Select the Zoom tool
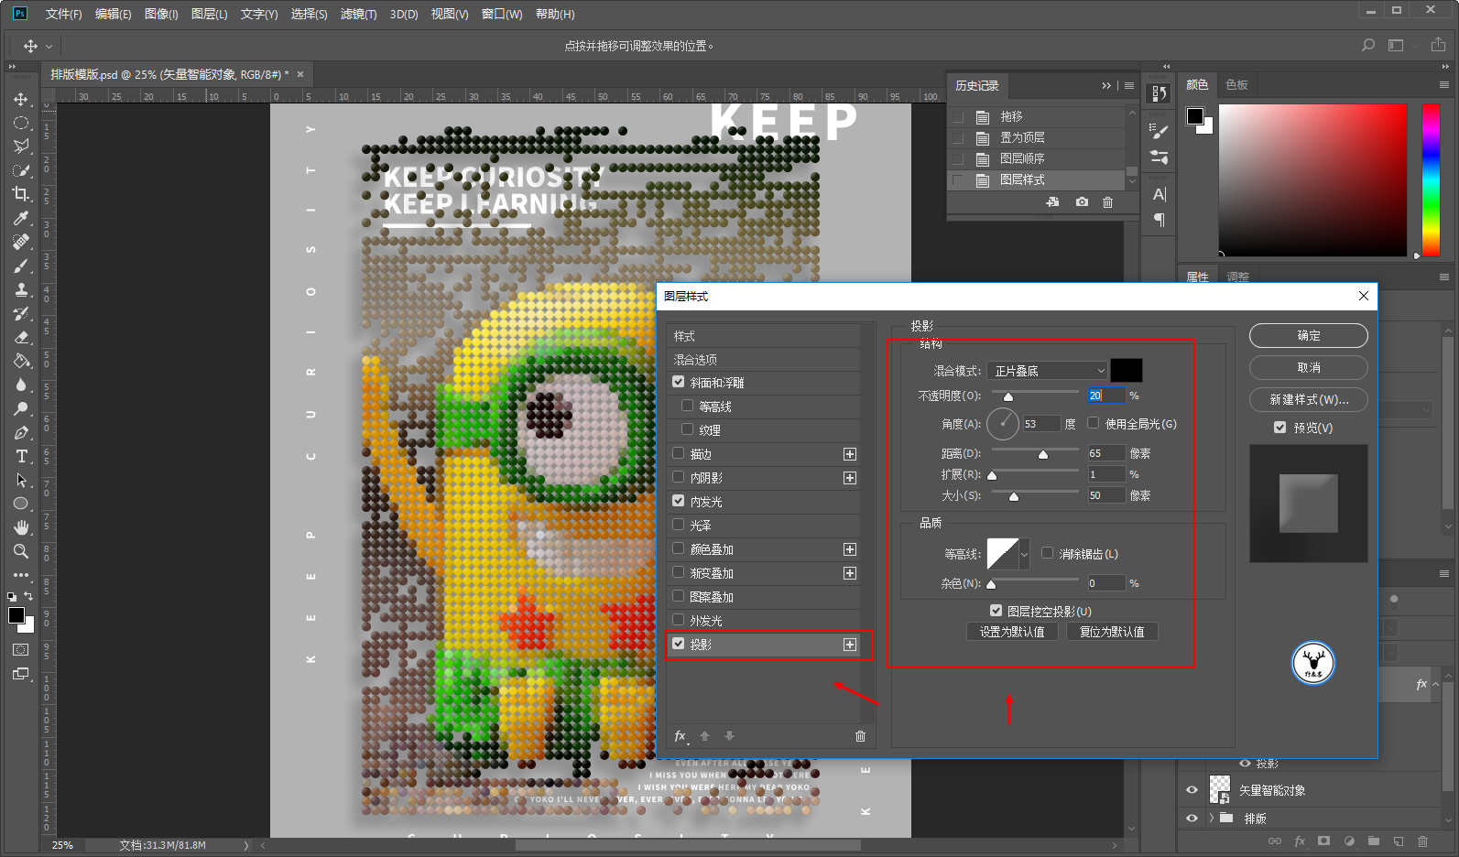 point(20,551)
